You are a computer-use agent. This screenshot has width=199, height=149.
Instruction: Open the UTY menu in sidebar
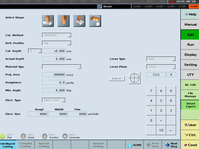pyautogui.click(x=190, y=75)
